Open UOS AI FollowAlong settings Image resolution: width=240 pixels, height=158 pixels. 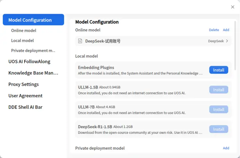click(29, 62)
